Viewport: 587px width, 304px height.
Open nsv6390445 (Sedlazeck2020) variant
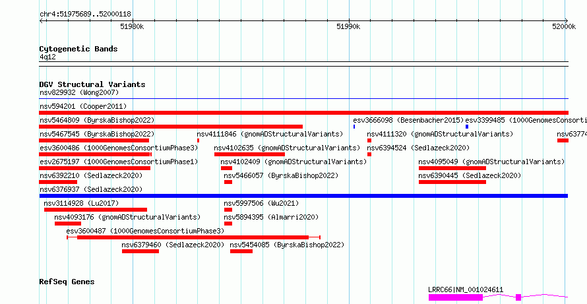click(470, 175)
